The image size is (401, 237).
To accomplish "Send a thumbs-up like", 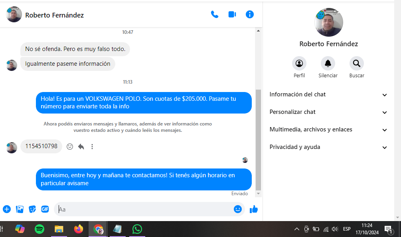I will pos(254,209).
